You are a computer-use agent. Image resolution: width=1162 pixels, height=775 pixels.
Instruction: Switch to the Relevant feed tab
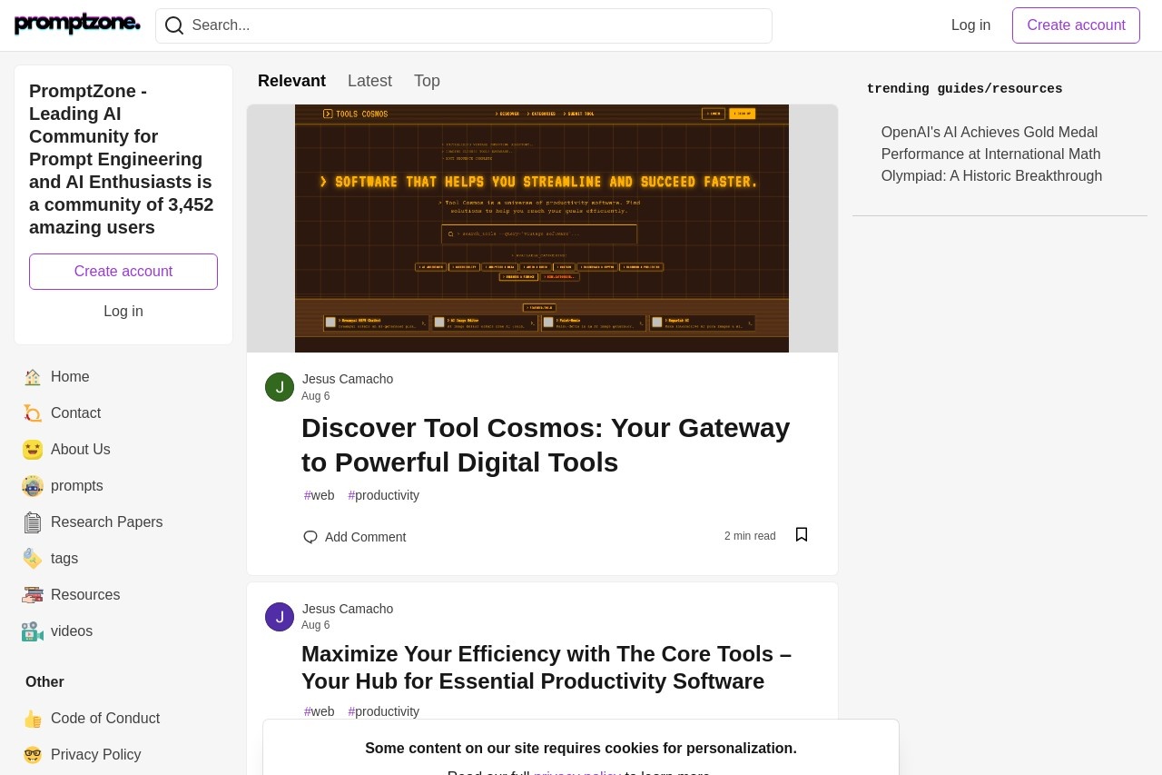pyautogui.click(x=291, y=81)
